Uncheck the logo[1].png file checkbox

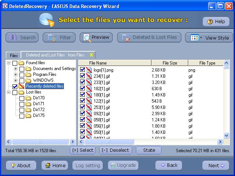pos(82,70)
